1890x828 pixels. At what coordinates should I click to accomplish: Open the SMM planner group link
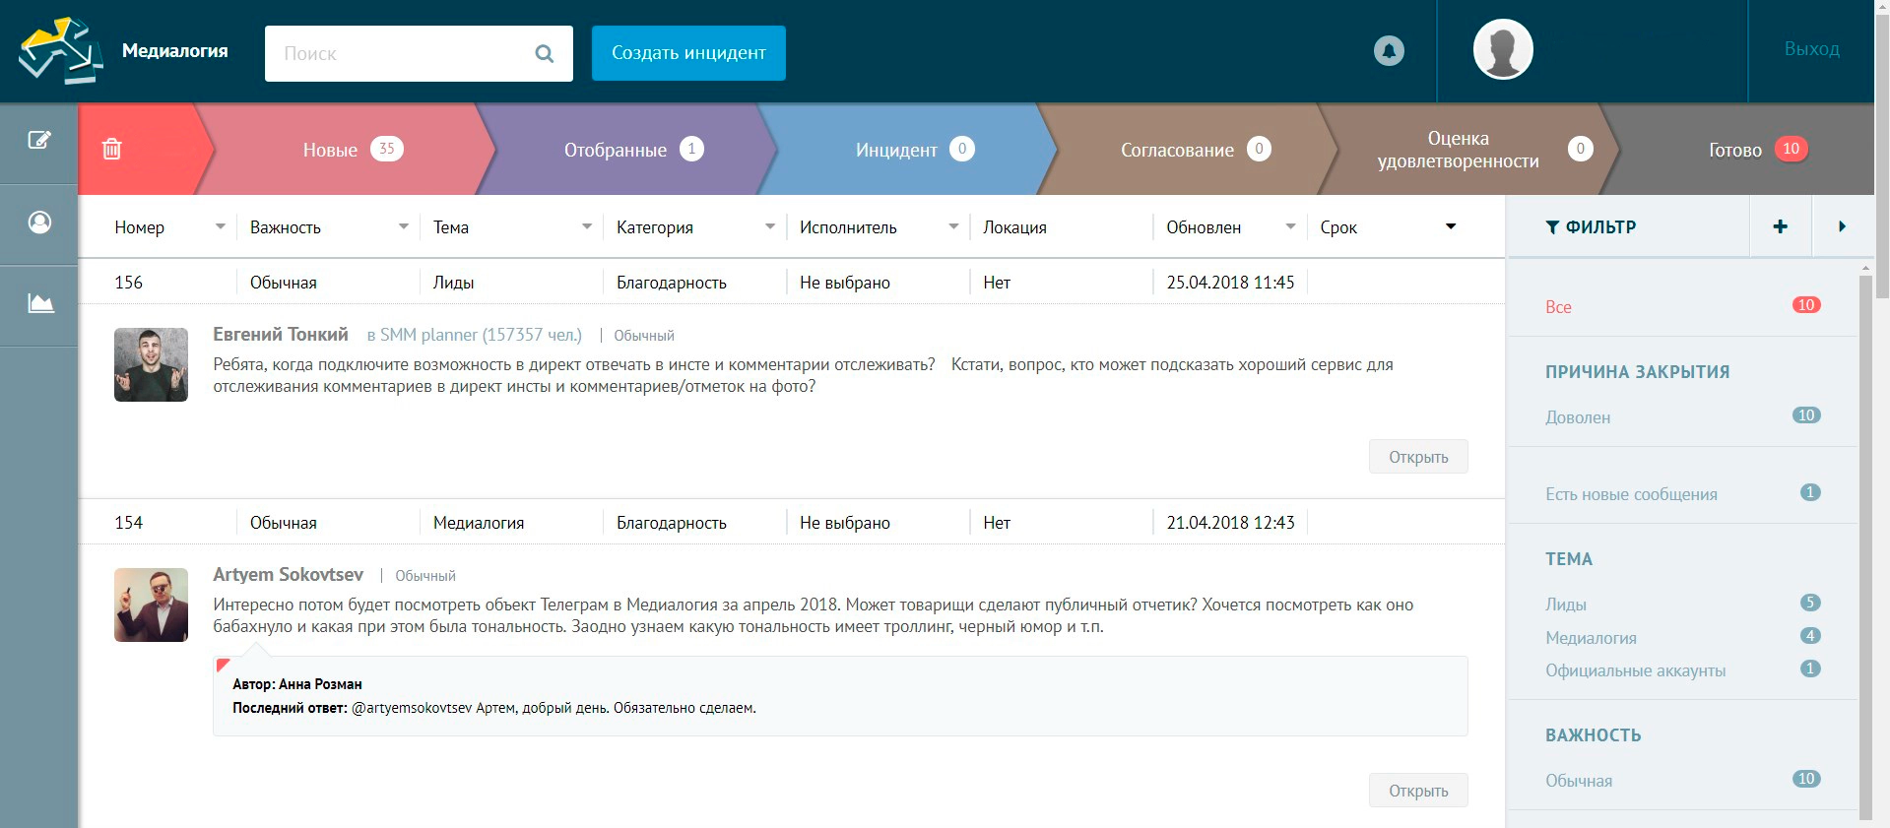pyautogui.click(x=475, y=335)
